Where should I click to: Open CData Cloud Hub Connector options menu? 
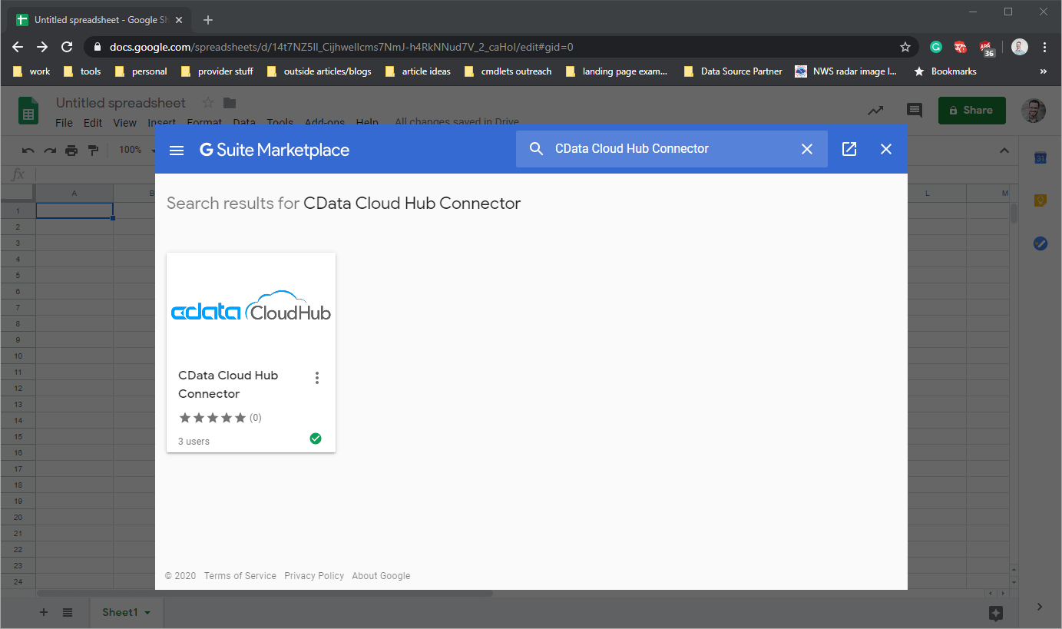pos(316,378)
